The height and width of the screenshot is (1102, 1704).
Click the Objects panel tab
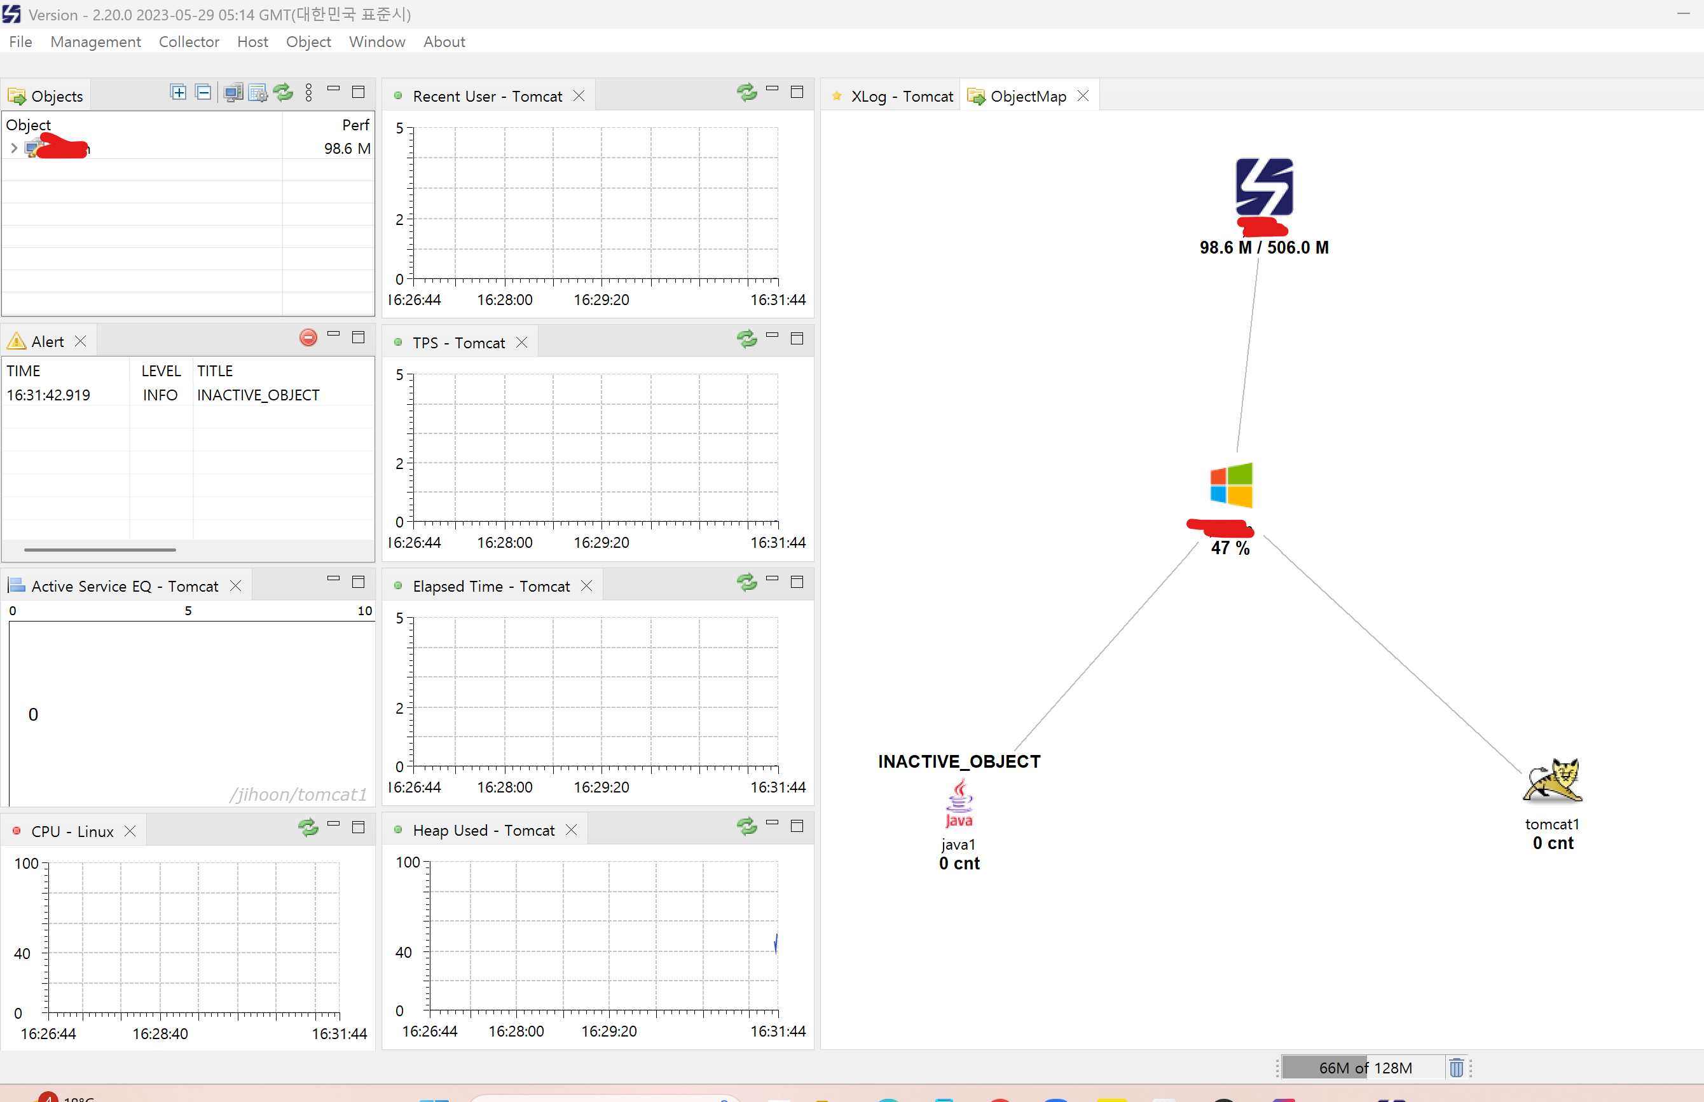click(x=46, y=96)
